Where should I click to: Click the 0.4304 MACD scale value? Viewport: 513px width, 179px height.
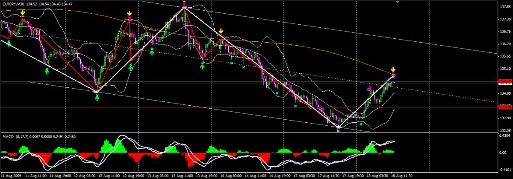click(504, 136)
